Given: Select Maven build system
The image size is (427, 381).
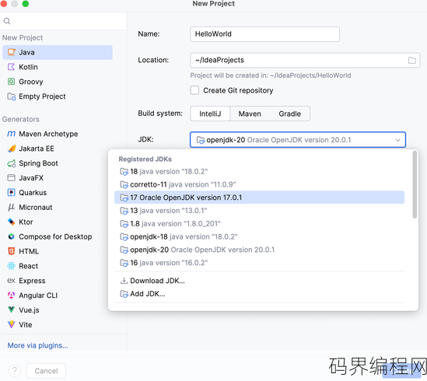Looking at the screenshot, I should click(x=250, y=114).
